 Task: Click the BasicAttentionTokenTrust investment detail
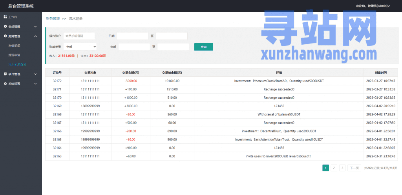[279, 139]
